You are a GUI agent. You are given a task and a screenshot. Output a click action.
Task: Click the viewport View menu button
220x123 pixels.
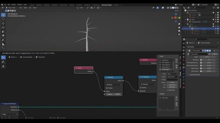[x=21, y=8]
